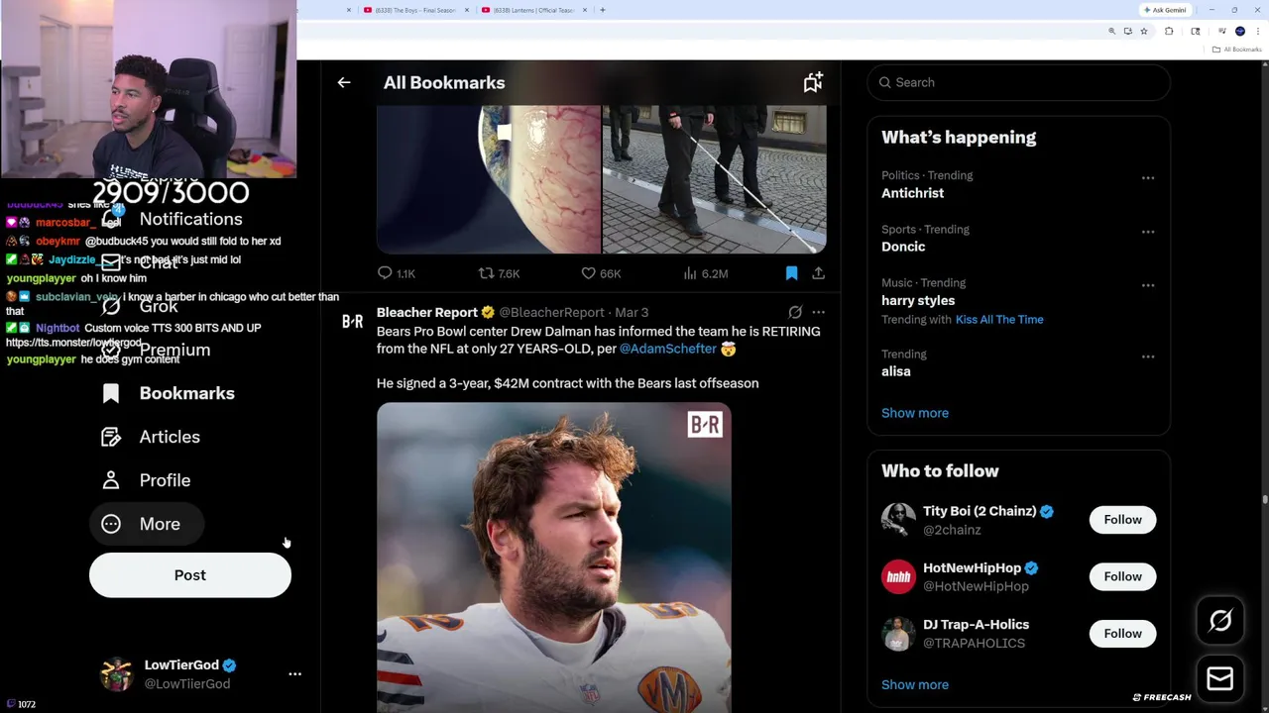Follow HotNewHipHop
Viewport: 1269px width, 713px height.
point(1122,576)
